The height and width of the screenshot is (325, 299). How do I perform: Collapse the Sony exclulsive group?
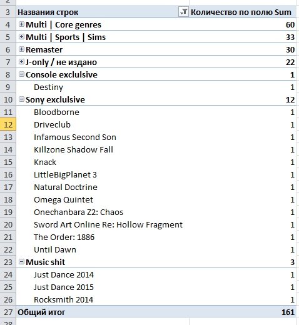pyautogui.click(x=21, y=99)
